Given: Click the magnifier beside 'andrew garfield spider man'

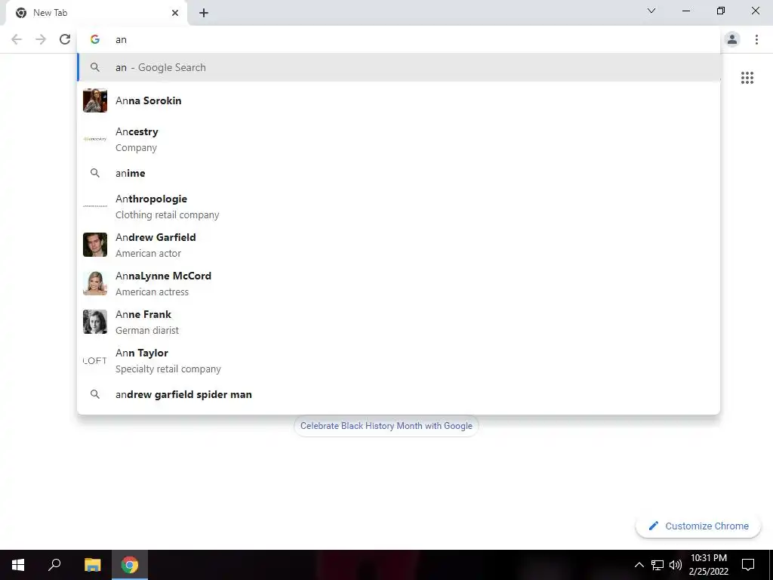Looking at the screenshot, I should [x=95, y=394].
